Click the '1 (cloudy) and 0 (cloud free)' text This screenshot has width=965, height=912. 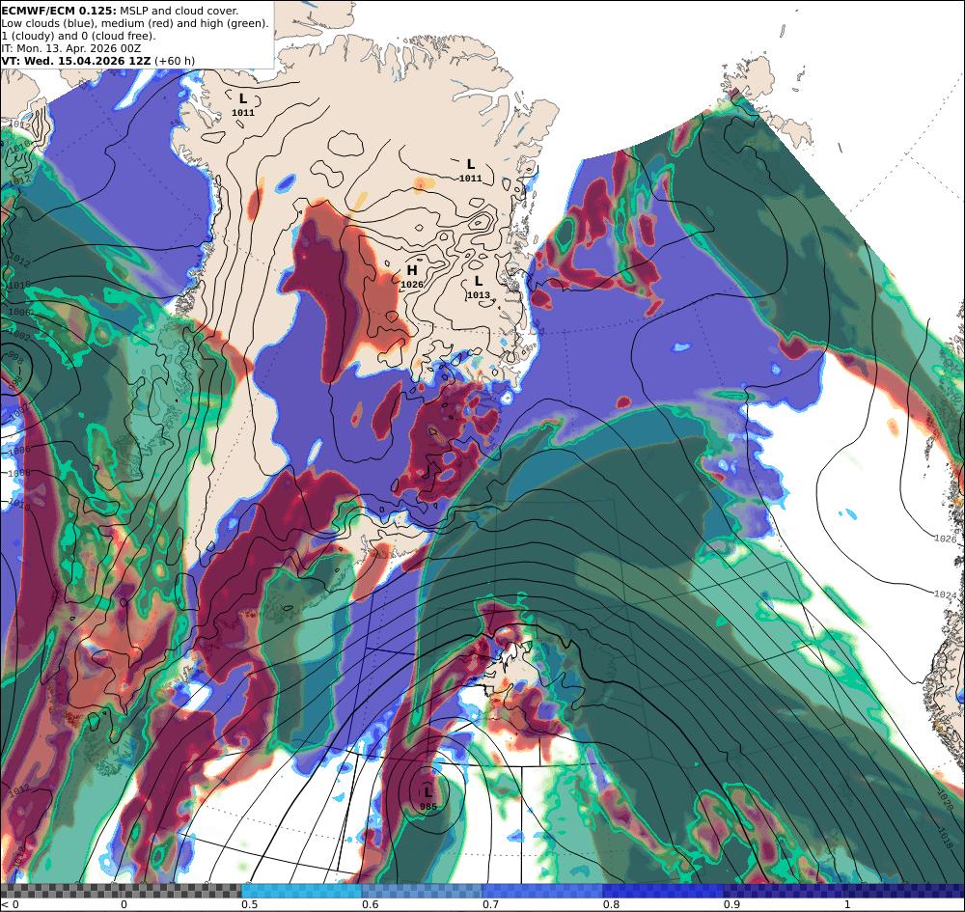coord(79,36)
